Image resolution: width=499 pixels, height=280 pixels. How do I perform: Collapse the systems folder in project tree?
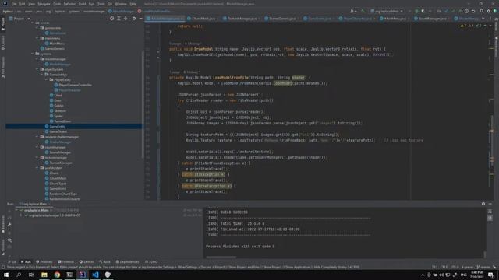click(33, 54)
